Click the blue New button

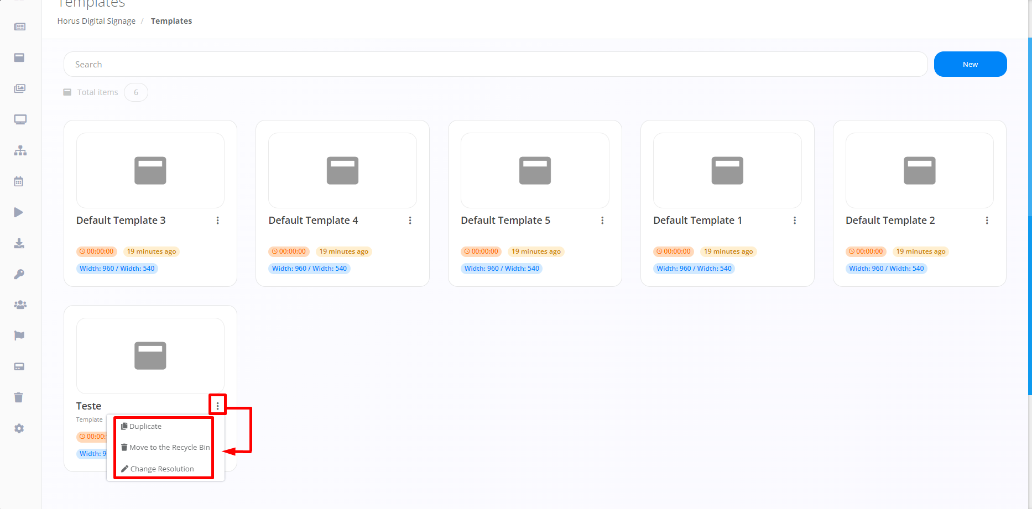click(x=970, y=64)
